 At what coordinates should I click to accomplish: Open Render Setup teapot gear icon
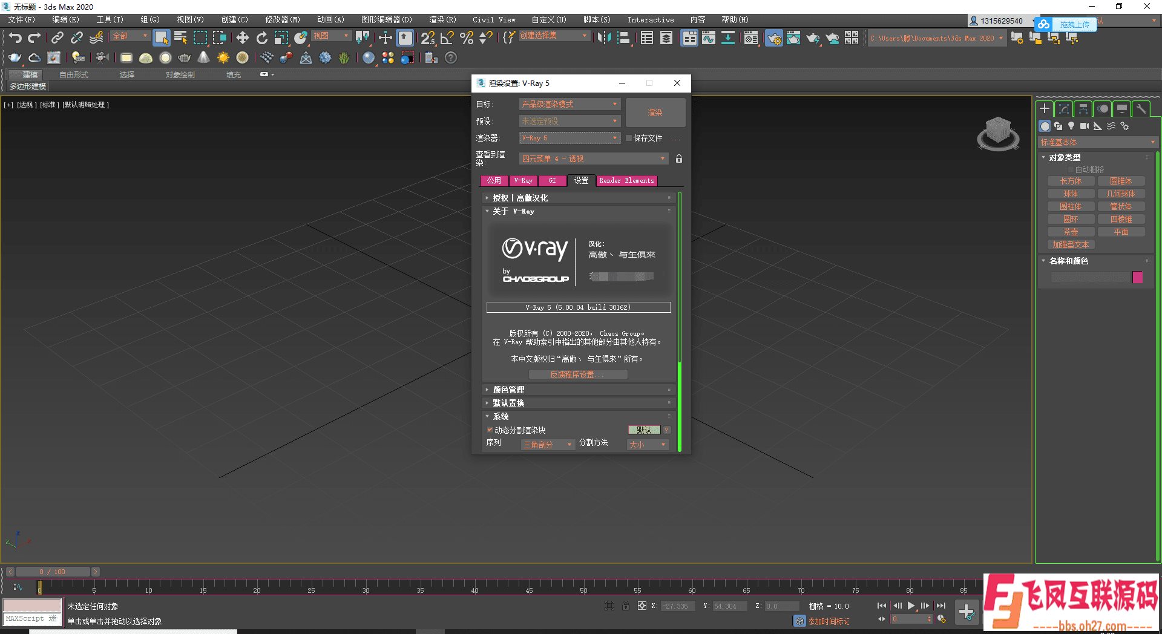tap(773, 38)
